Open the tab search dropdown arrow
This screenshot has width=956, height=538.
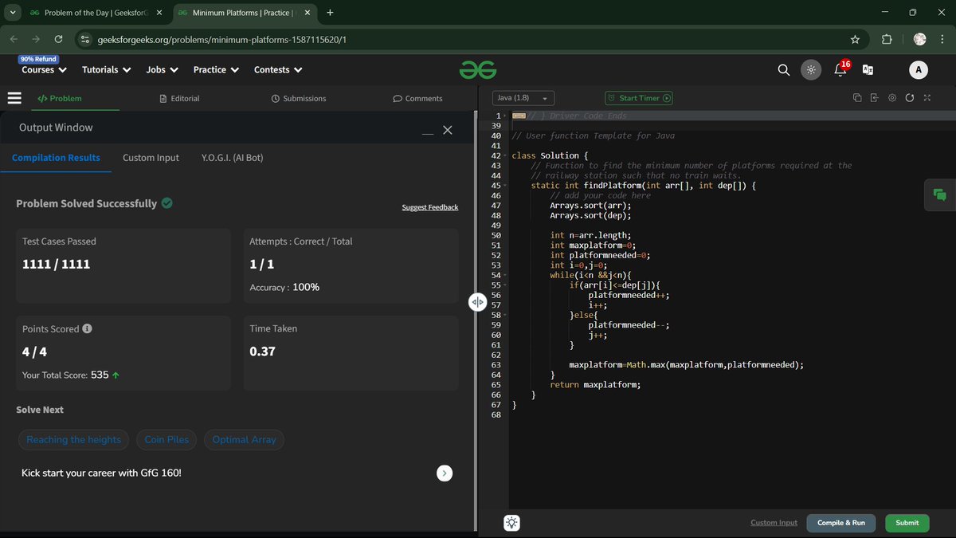[11, 13]
